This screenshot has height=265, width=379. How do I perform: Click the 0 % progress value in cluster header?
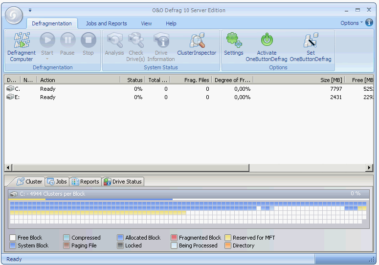pos(356,193)
